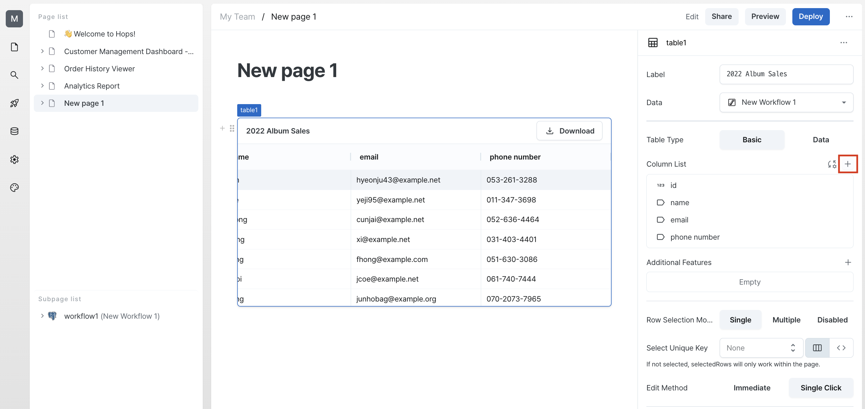Set Table Type to Data

[x=820, y=140]
